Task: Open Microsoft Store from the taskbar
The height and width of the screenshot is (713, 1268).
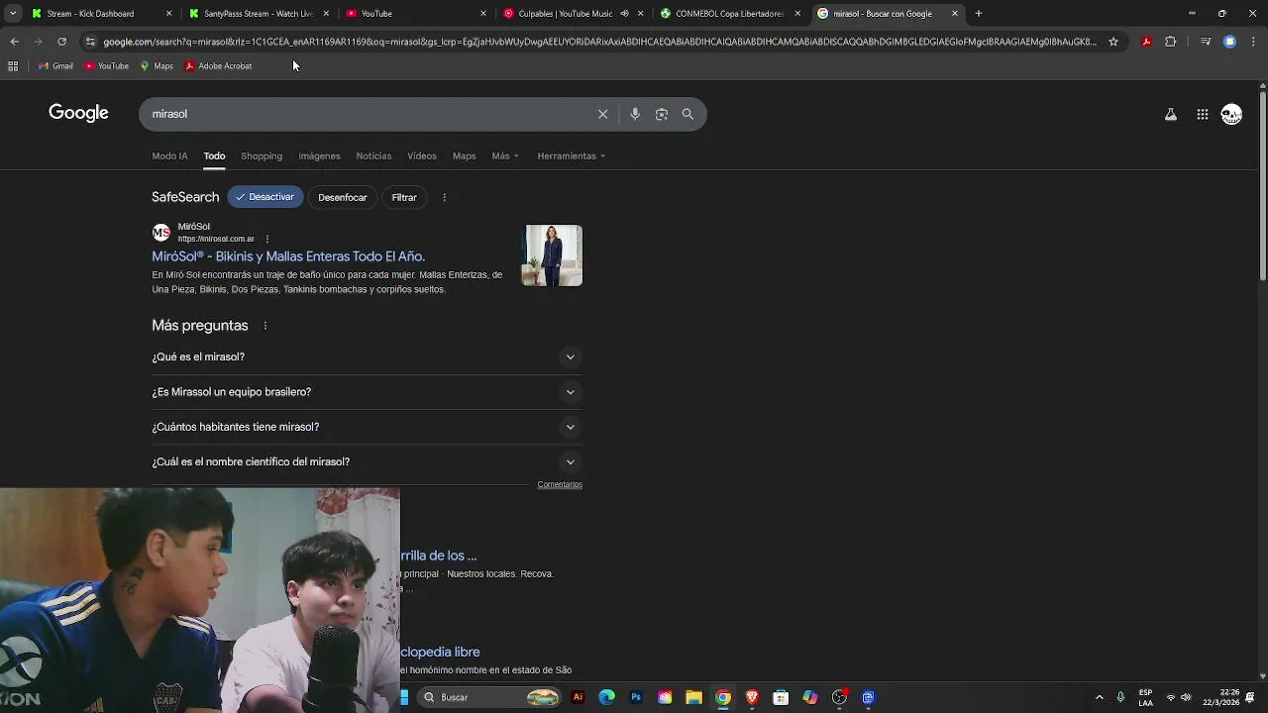Action: 781,697
